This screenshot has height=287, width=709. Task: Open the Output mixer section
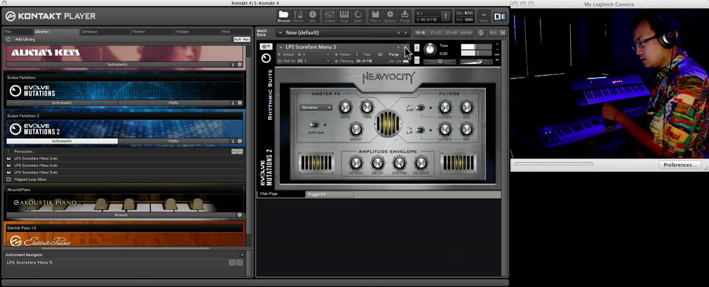pyautogui.click(x=330, y=16)
